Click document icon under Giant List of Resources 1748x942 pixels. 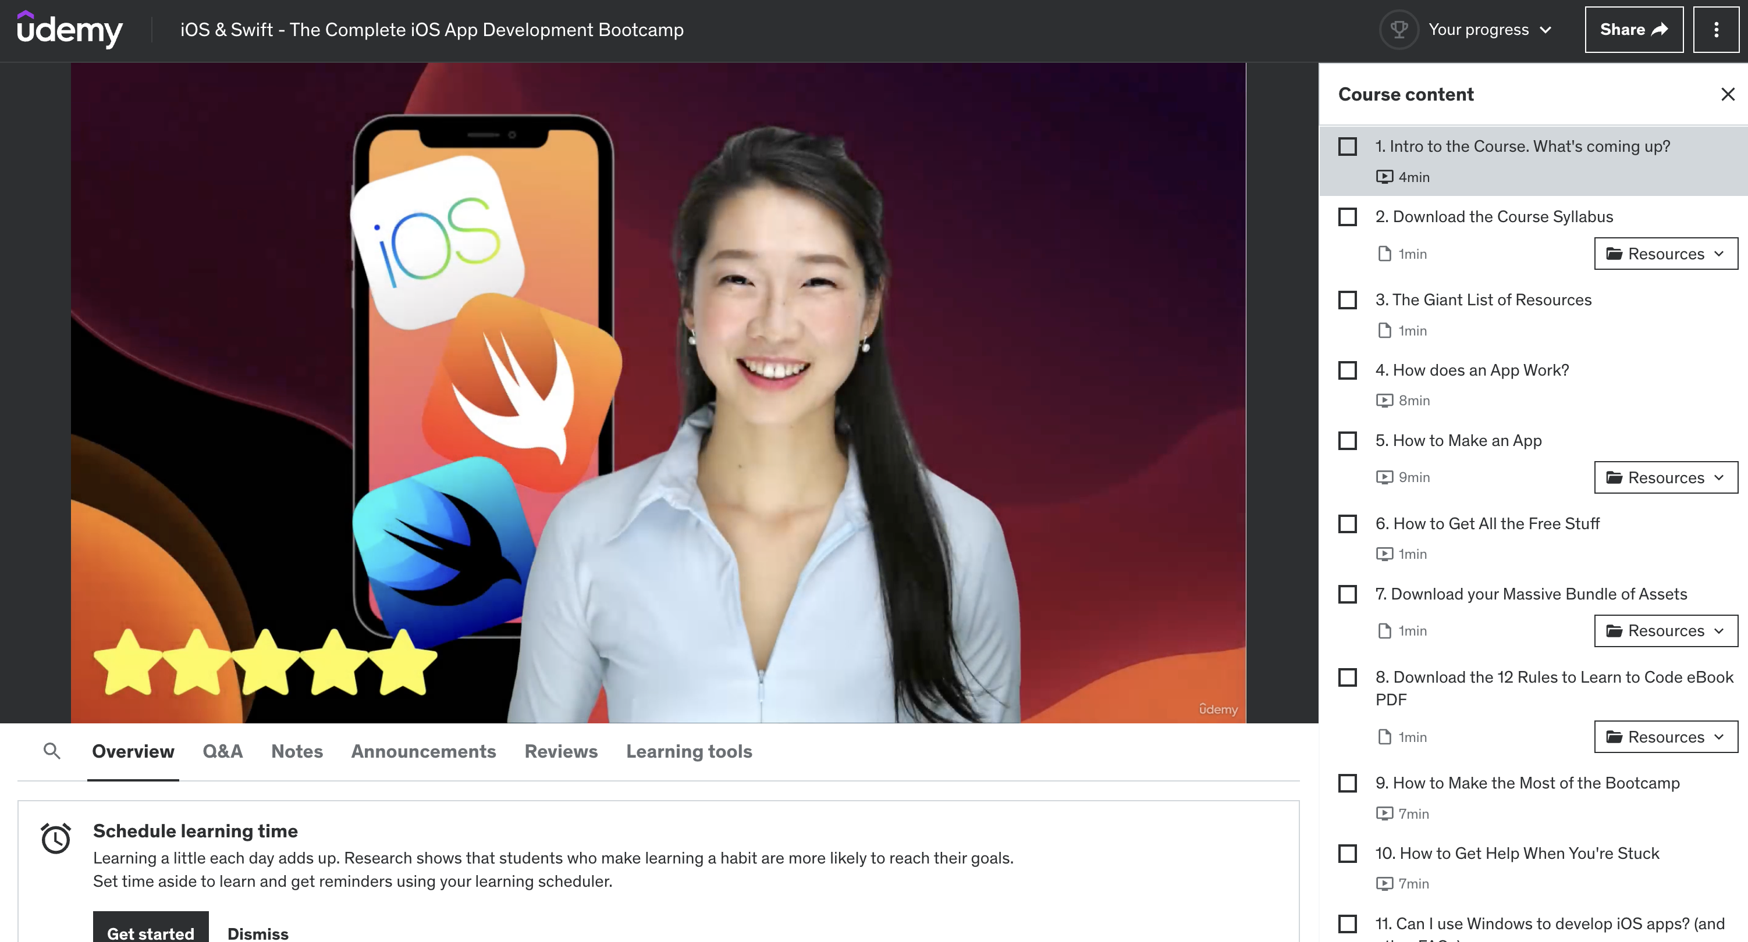coord(1384,331)
